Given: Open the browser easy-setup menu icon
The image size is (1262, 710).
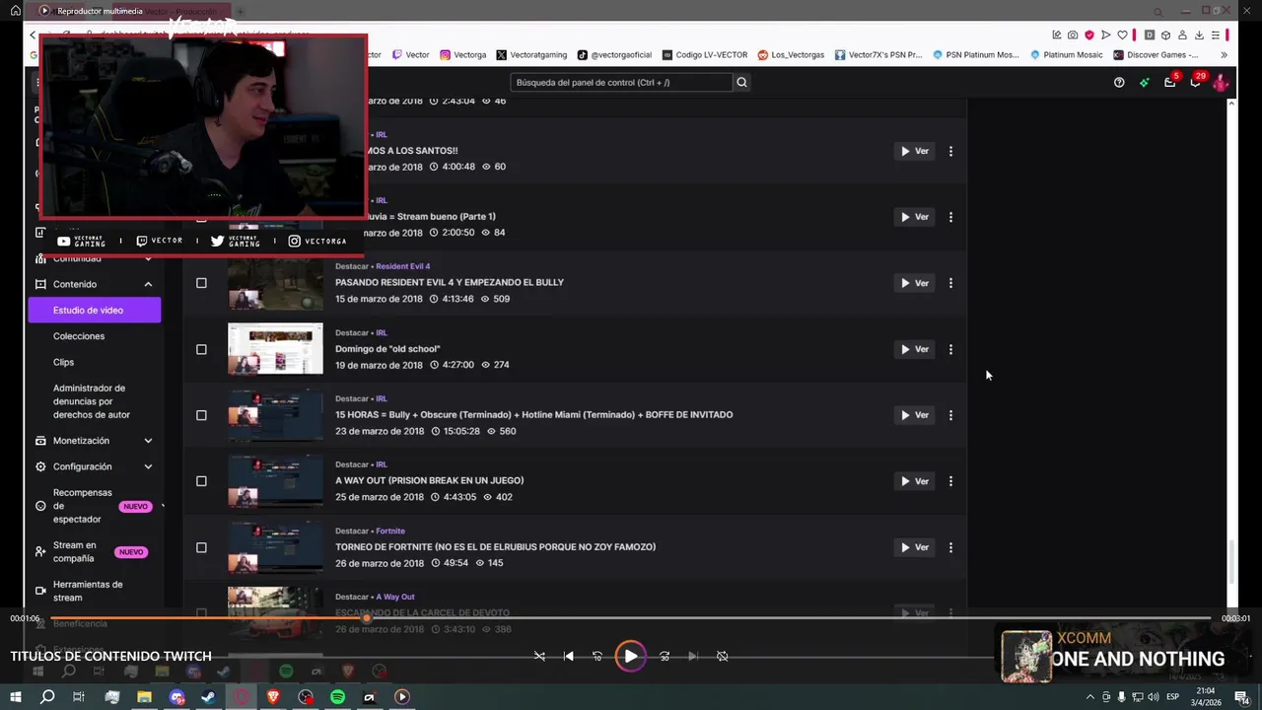Looking at the screenshot, I should point(1216,35).
